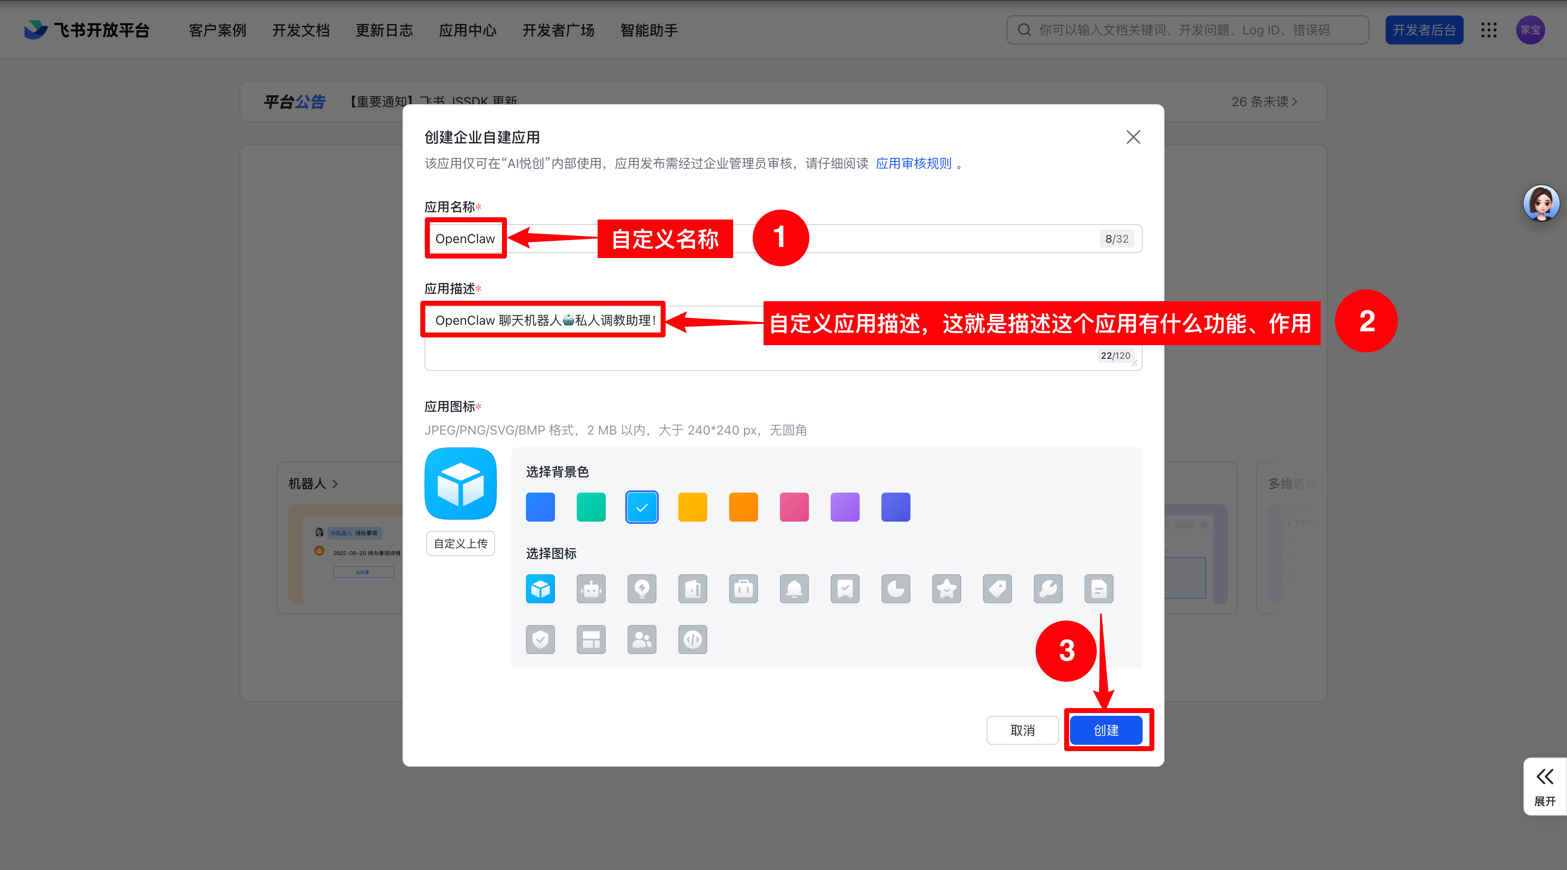The width and height of the screenshot is (1567, 870).
Task: Select the cube app icon
Action: pos(540,588)
